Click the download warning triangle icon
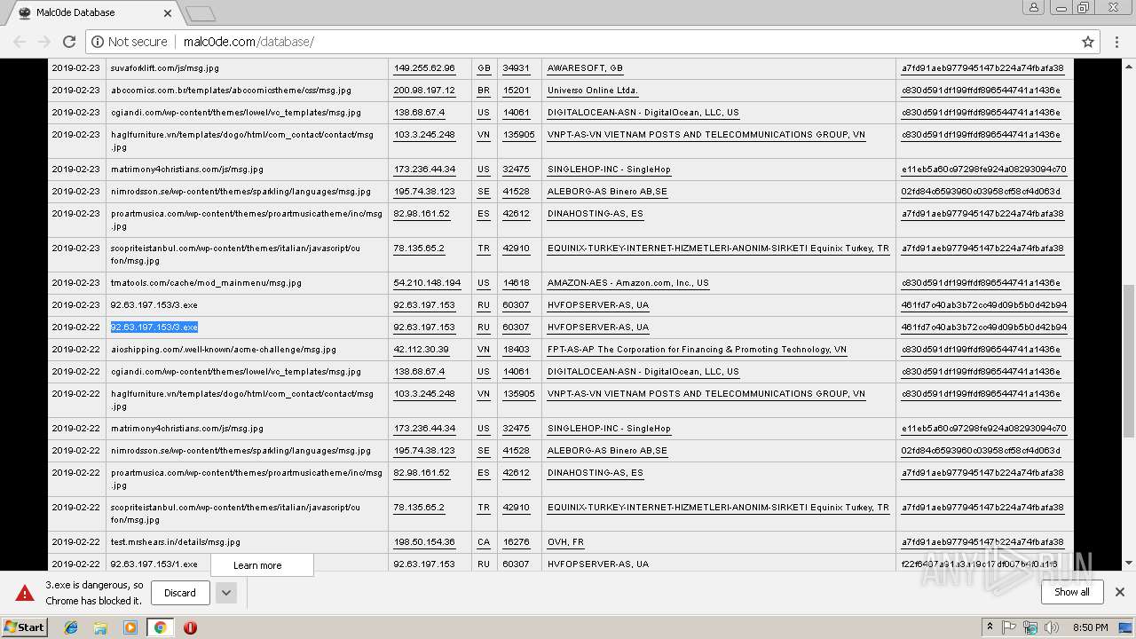Viewport: 1136px width, 639px height. (x=25, y=593)
